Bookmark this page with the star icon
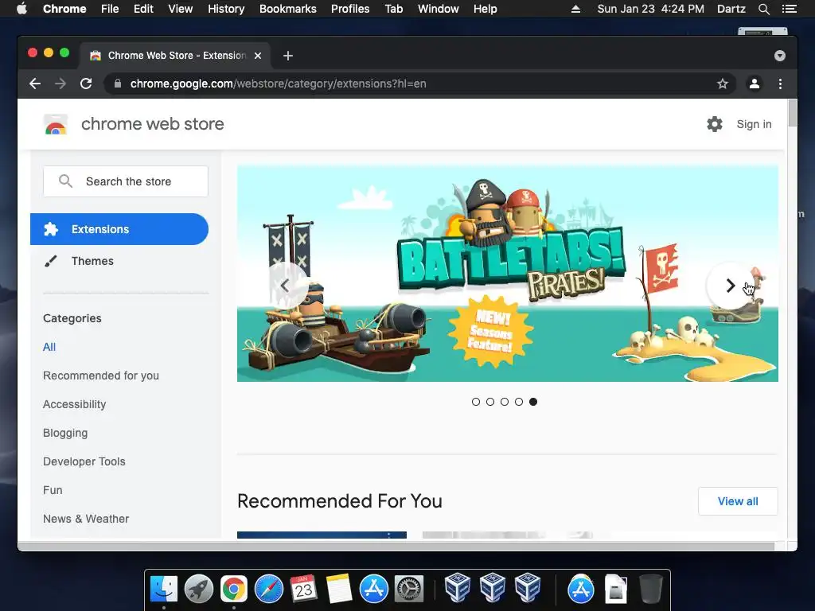 pyautogui.click(x=723, y=84)
